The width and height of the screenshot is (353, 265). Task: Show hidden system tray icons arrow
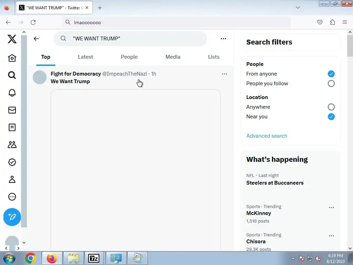pos(293,258)
